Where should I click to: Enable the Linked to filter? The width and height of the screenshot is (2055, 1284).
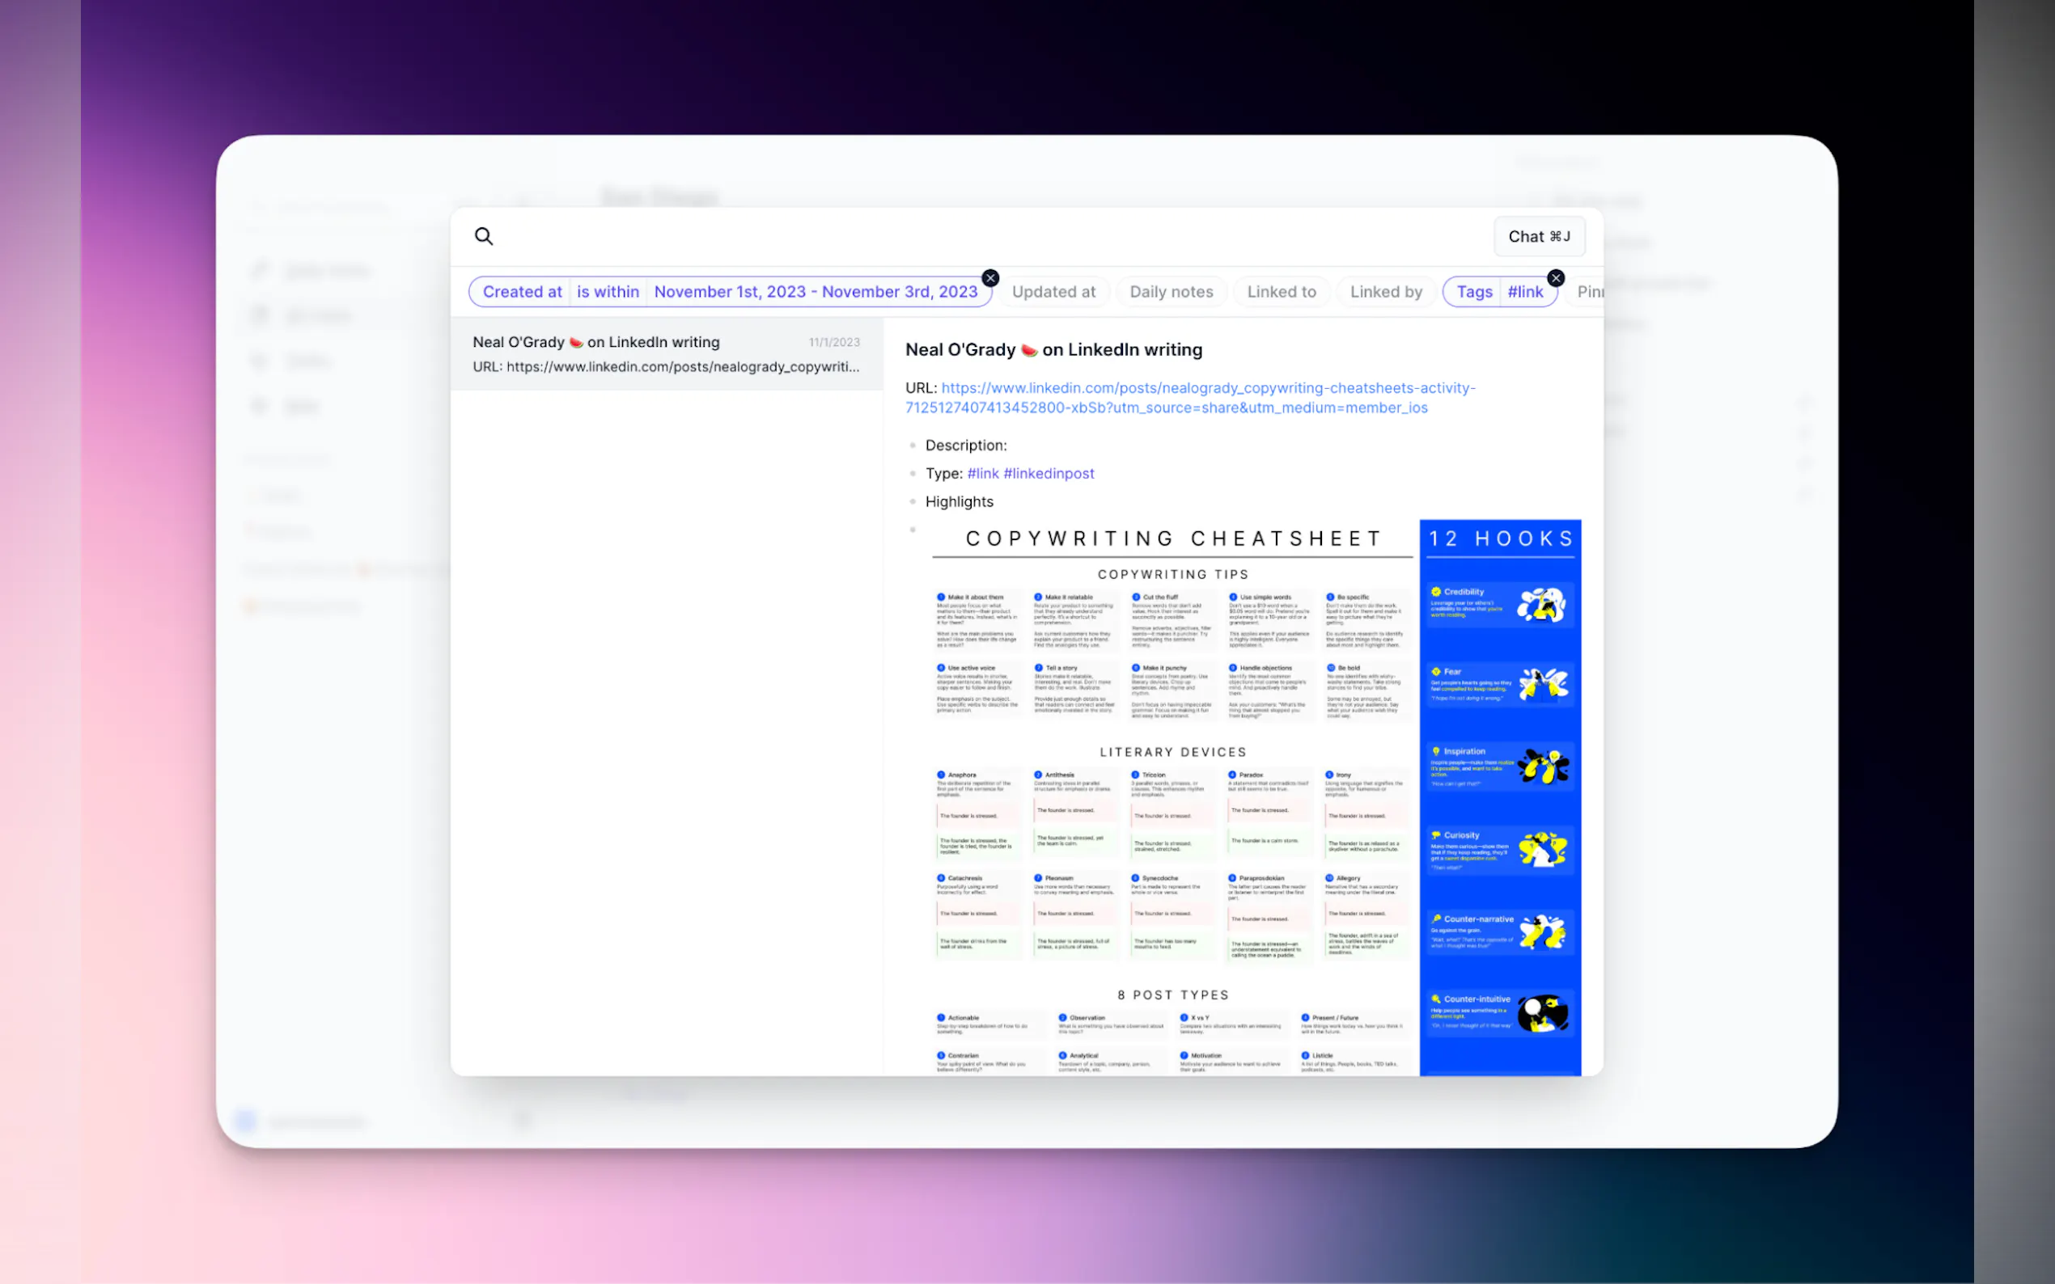pos(1280,291)
